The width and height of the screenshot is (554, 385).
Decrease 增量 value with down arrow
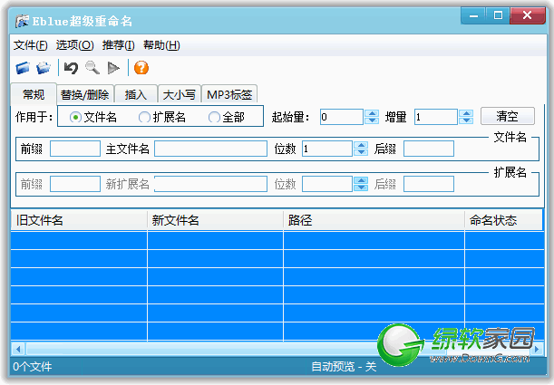(x=466, y=120)
